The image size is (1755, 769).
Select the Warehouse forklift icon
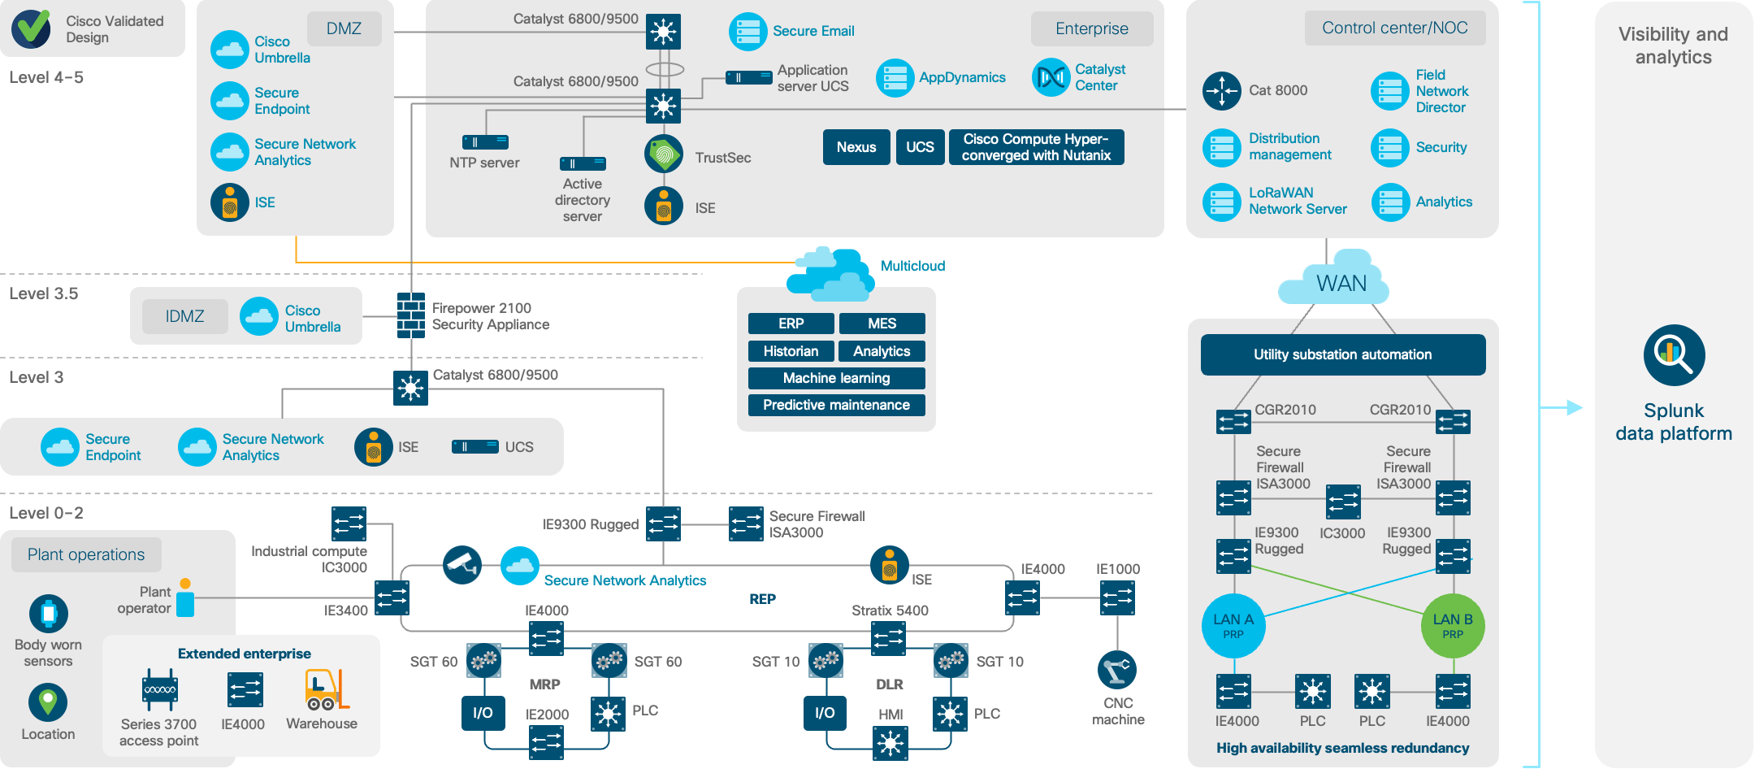(x=327, y=689)
